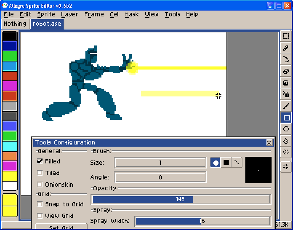Choose the pencil drawing tool
293x230 pixels.
[x=286, y=48]
